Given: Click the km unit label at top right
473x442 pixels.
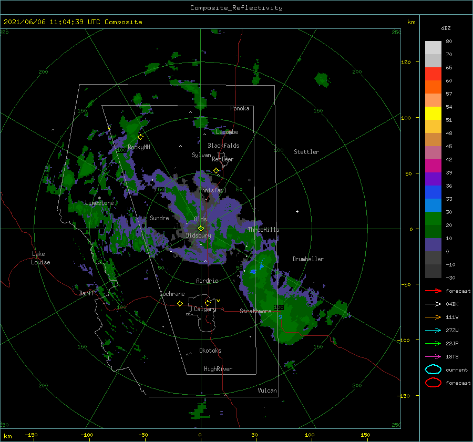Looking at the screenshot, I should 411,22.
